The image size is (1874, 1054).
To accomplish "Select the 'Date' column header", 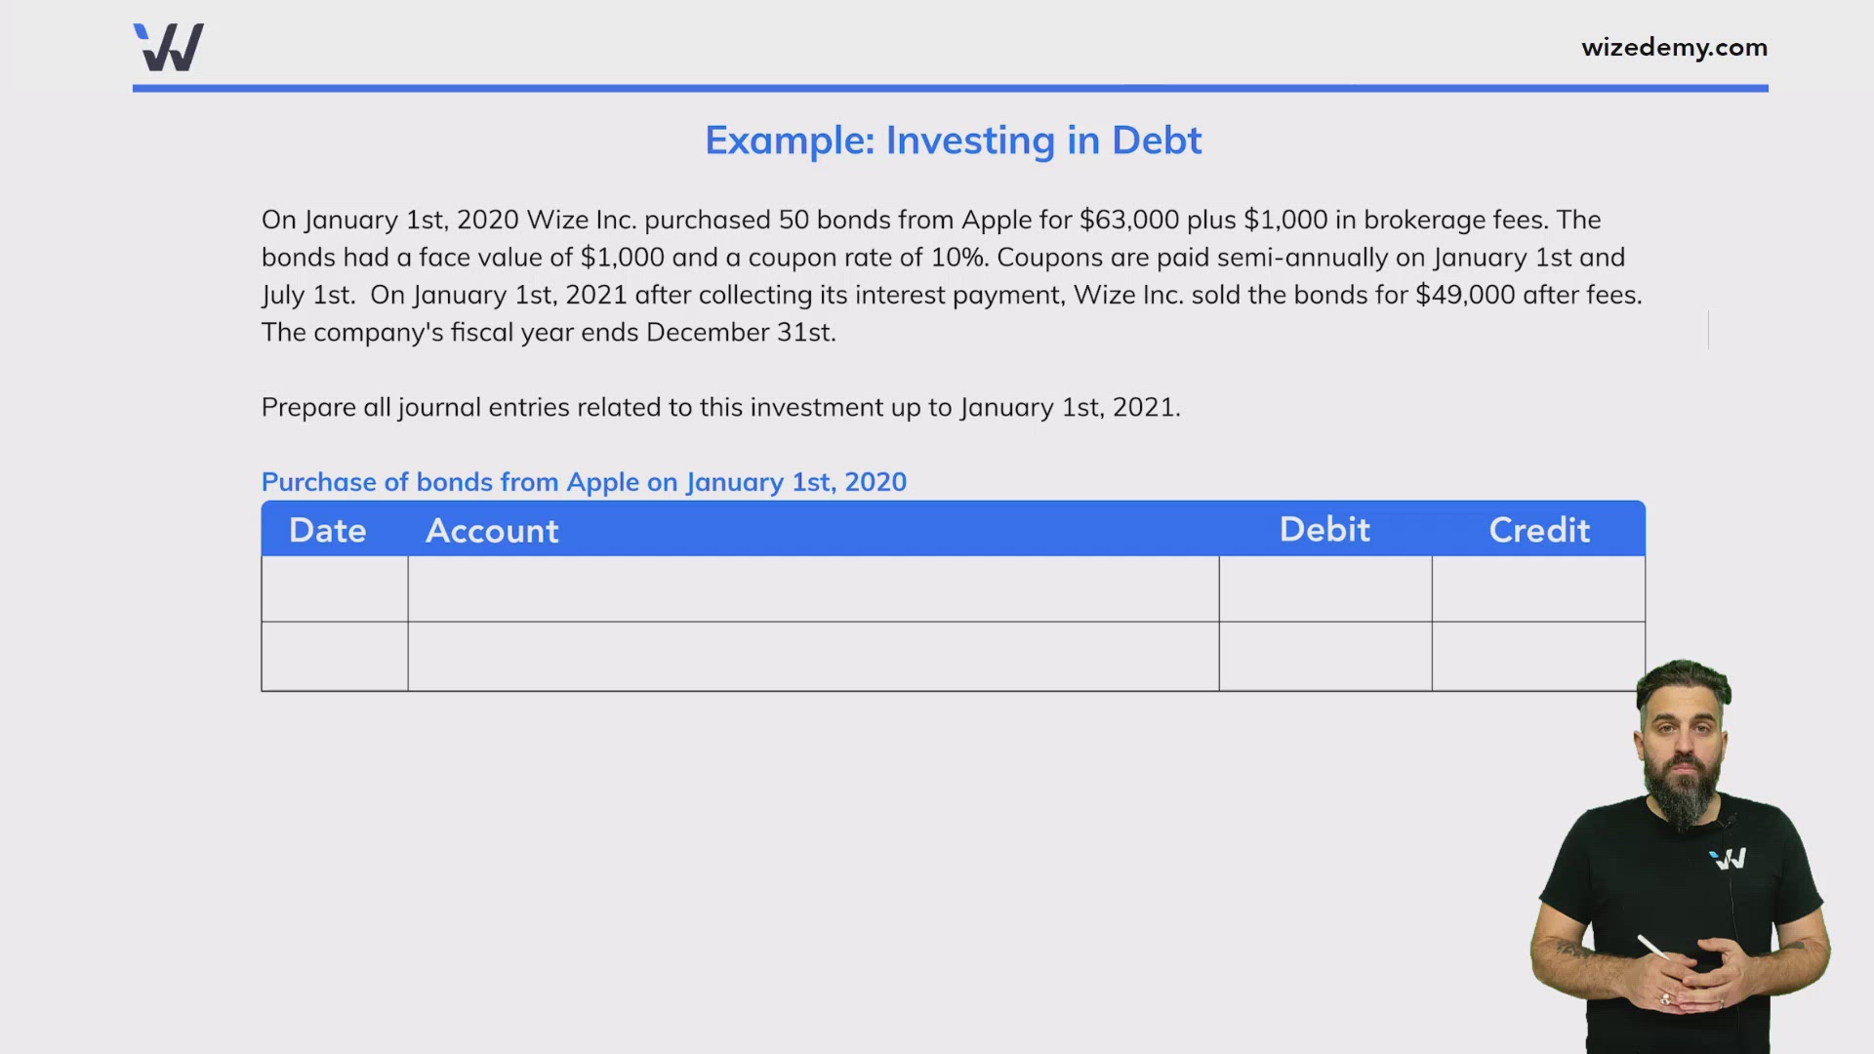I will pos(327,530).
